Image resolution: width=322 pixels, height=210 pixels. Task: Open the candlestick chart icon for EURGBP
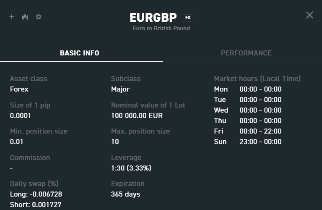(x=25, y=17)
